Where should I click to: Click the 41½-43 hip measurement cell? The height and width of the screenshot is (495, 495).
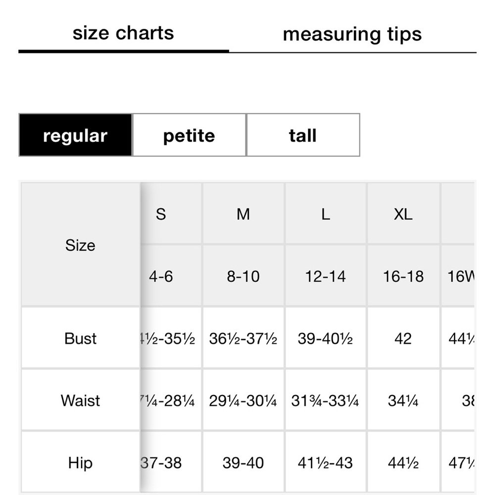coord(326,462)
